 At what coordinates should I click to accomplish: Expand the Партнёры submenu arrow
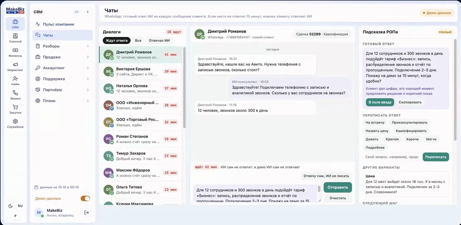pyautogui.click(x=88, y=90)
